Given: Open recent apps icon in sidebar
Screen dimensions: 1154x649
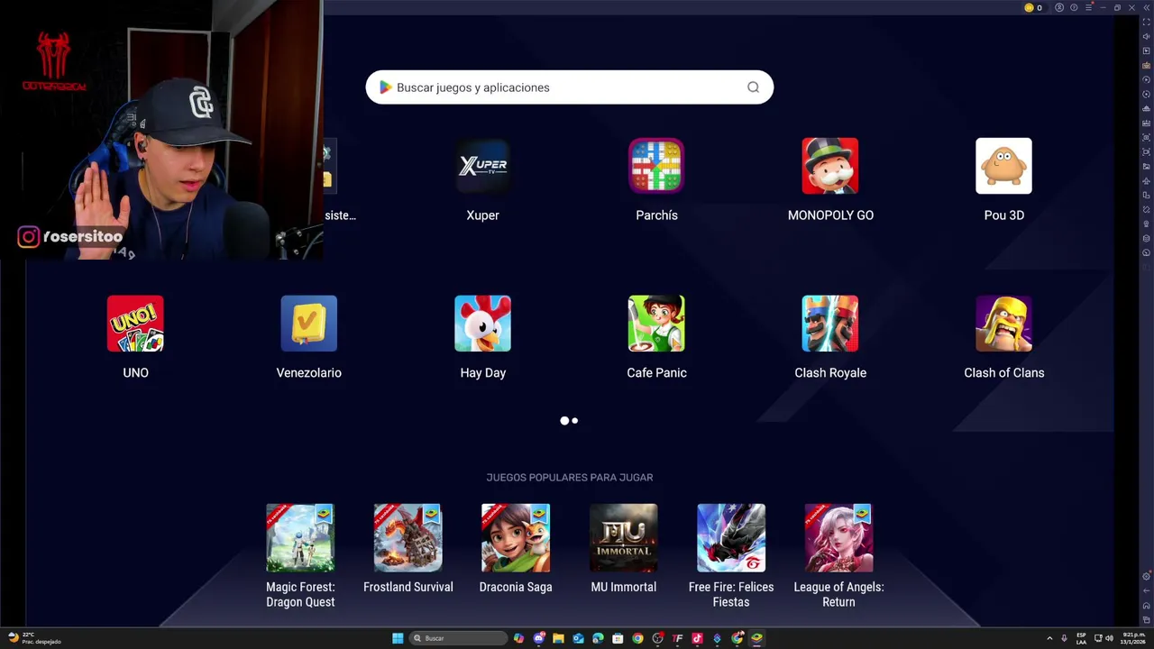Looking at the screenshot, I should pos(1147,619).
